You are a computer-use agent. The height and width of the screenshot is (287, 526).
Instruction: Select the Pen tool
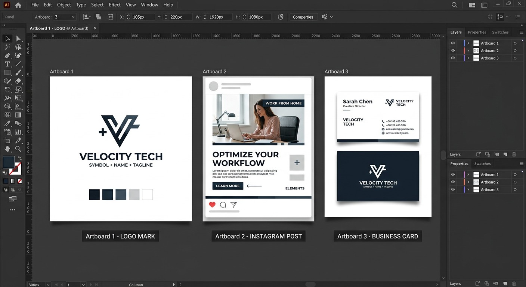coord(7,56)
